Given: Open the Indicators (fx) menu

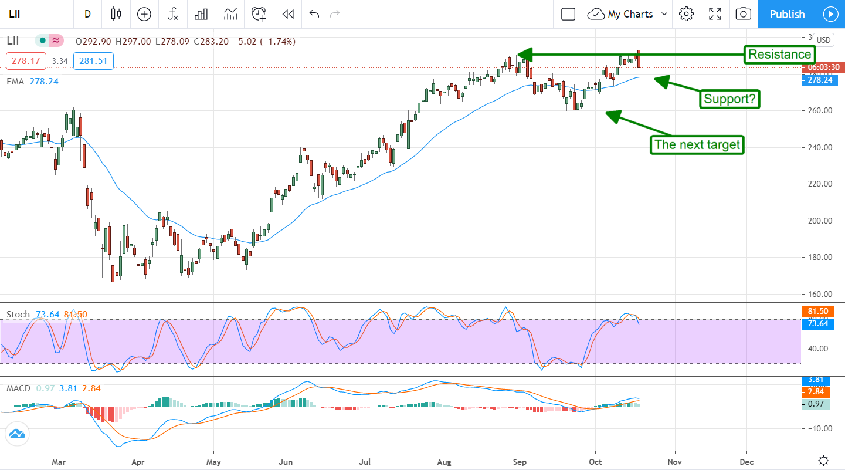Looking at the screenshot, I should click(173, 14).
